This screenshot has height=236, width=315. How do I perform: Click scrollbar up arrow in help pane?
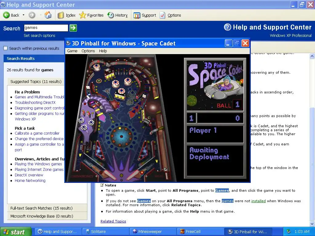tap(312, 56)
